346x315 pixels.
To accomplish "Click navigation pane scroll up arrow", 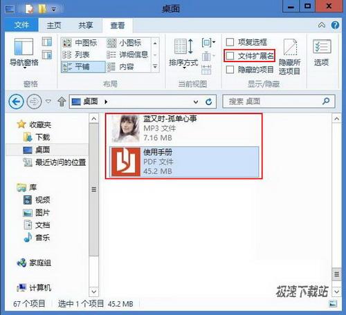I will tap(93, 119).
